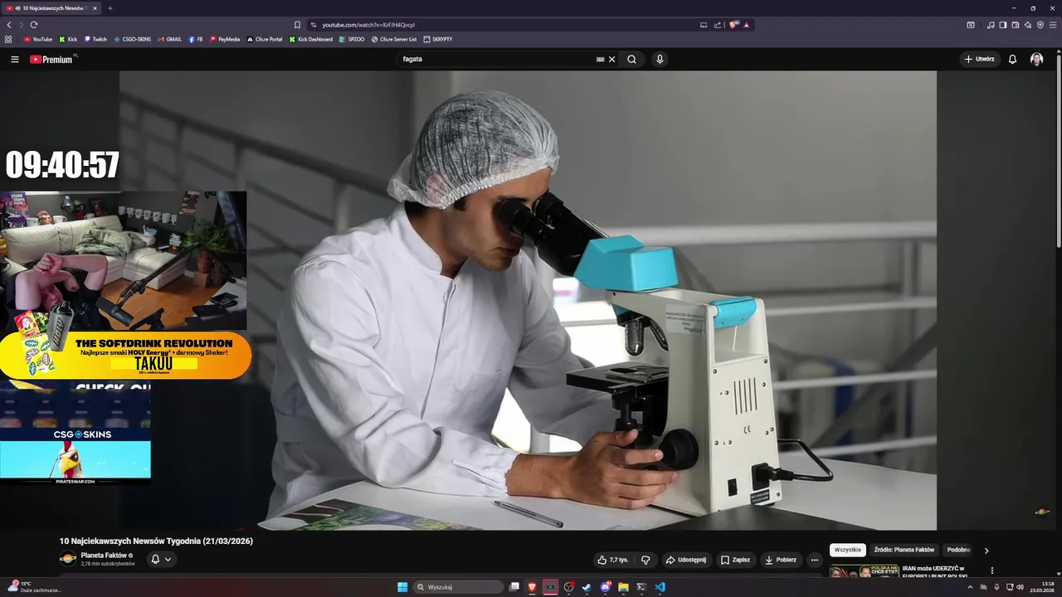Like the video with 7,7 tys. thumbs up
This screenshot has height=597, width=1062.
coord(613,560)
